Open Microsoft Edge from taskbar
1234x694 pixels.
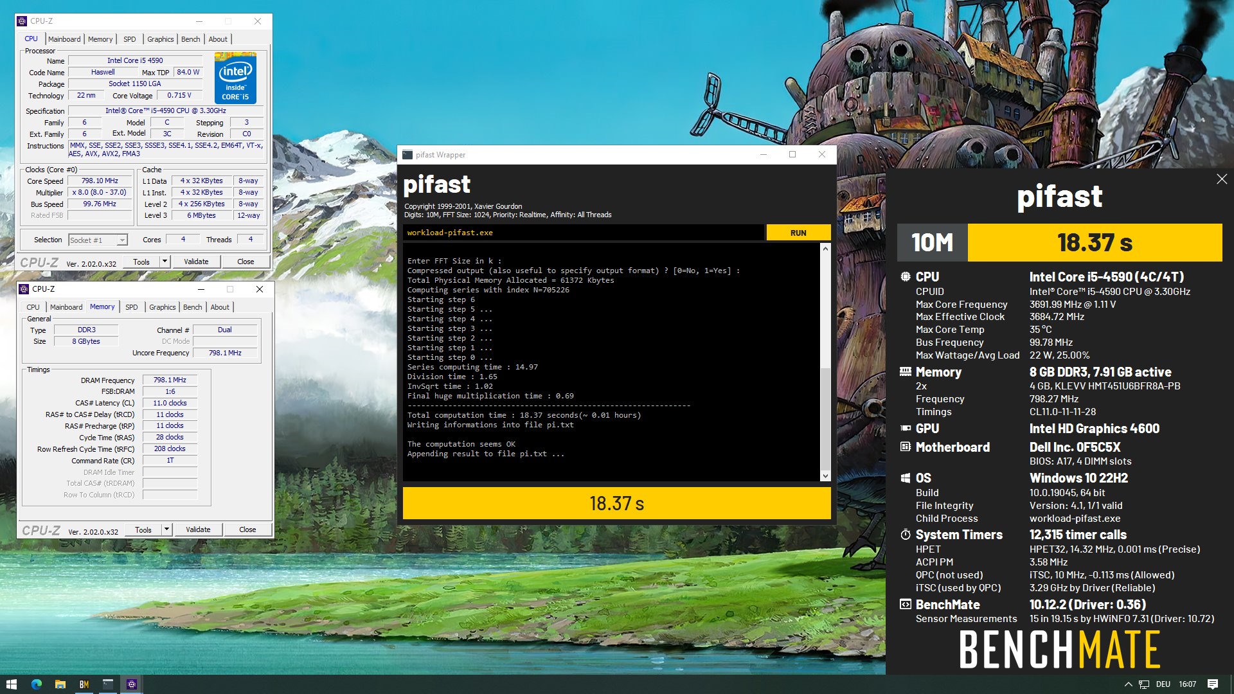[36, 684]
